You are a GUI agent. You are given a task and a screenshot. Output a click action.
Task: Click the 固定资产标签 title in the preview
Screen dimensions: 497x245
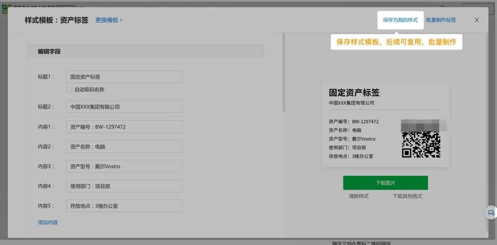coord(354,92)
